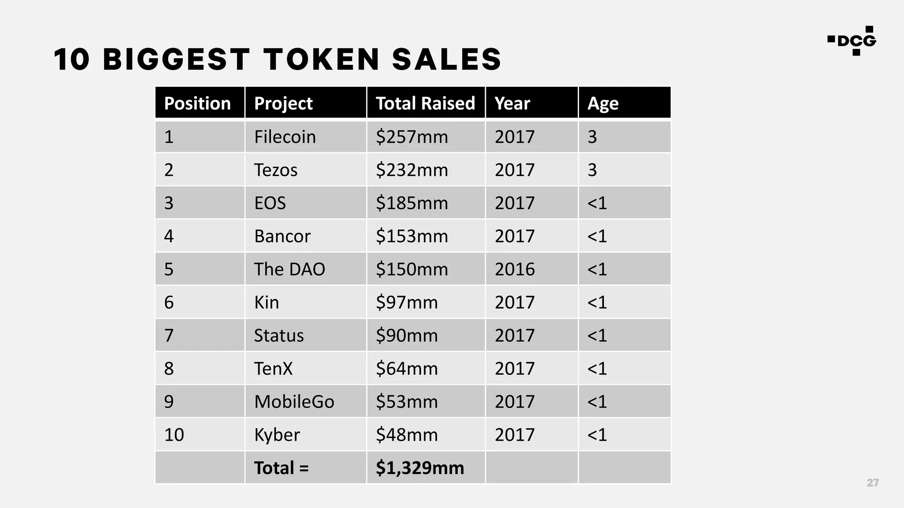The image size is (904, 508).
Task: Select the Filecoin project cell
Action: [305, 137]
